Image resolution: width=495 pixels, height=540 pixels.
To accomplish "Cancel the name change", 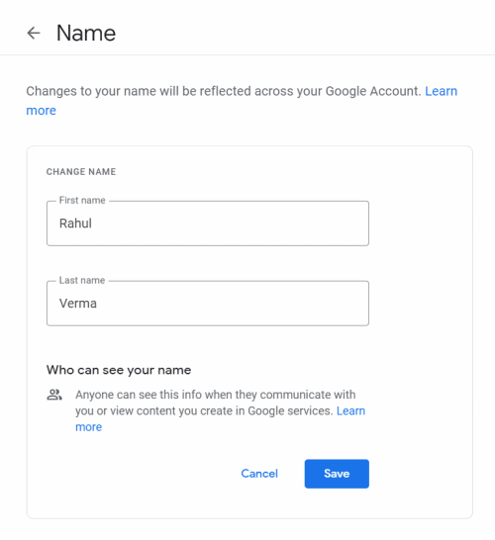I will point(259,474).
